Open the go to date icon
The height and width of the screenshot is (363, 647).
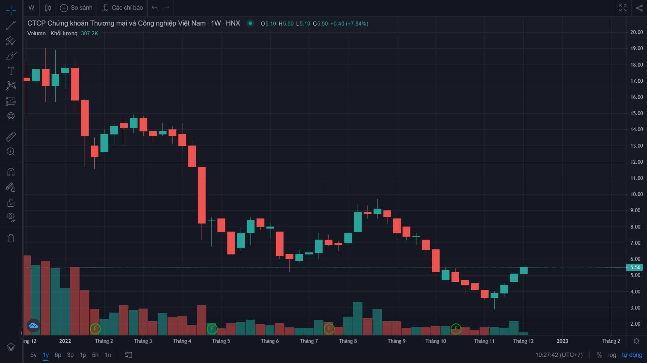(x=129, y=355)
